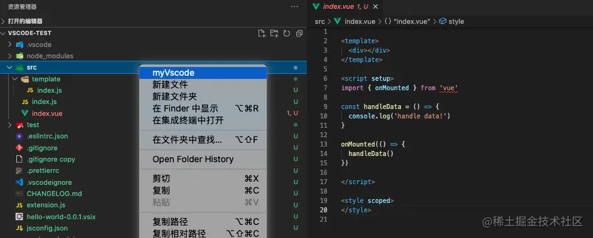The width and height of the screenshot is (593, 238).
Task: Click the 1, U status badge of index.vue
Action: pos(292,113)
